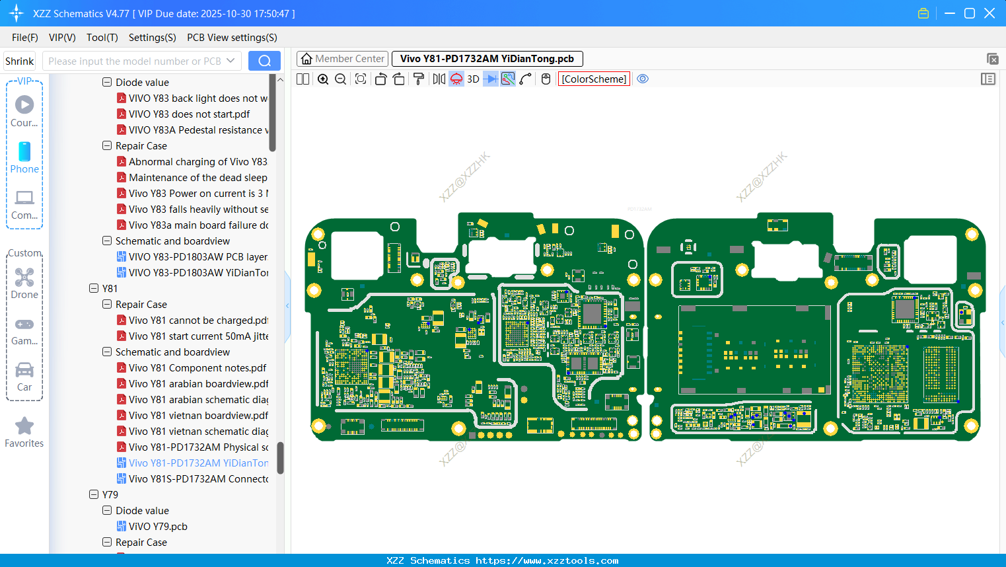
Task: Open the split view layout tool
Action: point(302,79)
